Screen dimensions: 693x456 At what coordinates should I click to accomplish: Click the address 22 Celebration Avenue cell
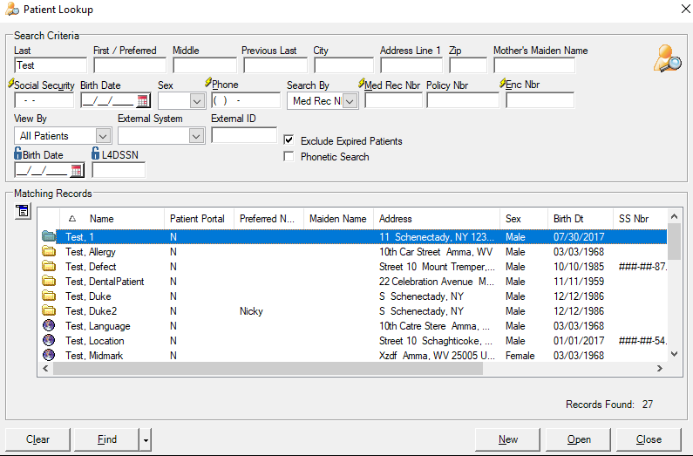point(437,282)
